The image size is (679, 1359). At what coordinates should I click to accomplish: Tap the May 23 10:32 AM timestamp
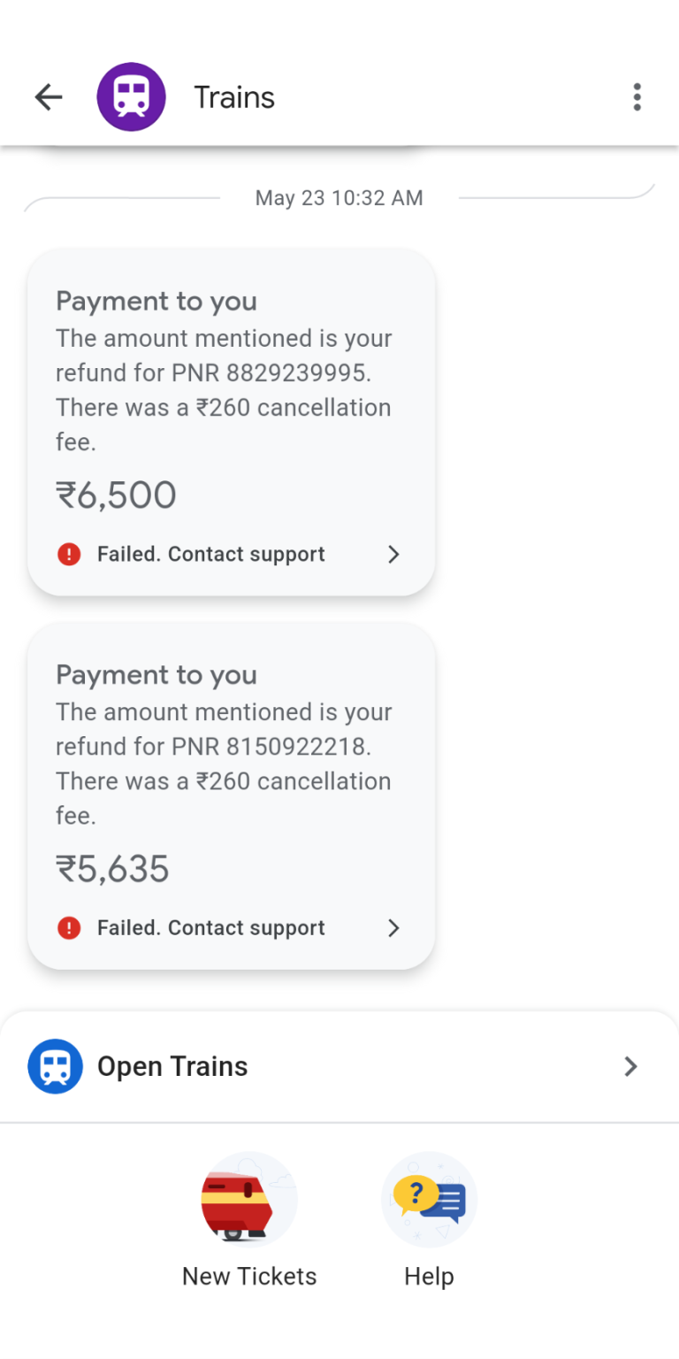click(x=339, y=198)
